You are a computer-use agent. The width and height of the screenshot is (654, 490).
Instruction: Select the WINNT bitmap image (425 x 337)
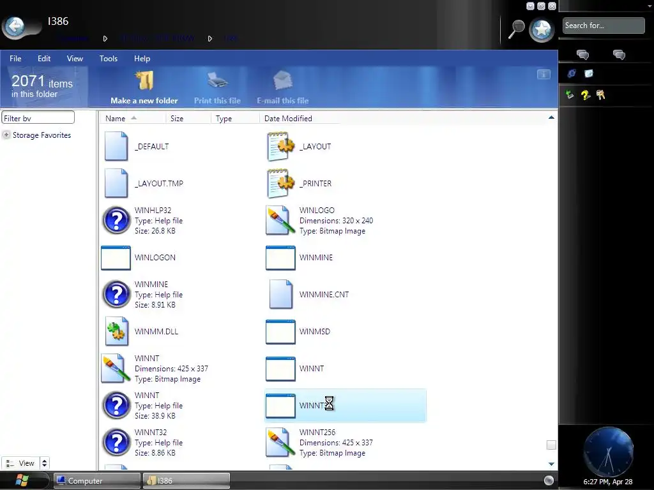(x=155, y=369)
